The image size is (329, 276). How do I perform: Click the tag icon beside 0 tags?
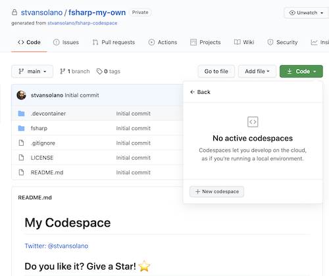99,71
